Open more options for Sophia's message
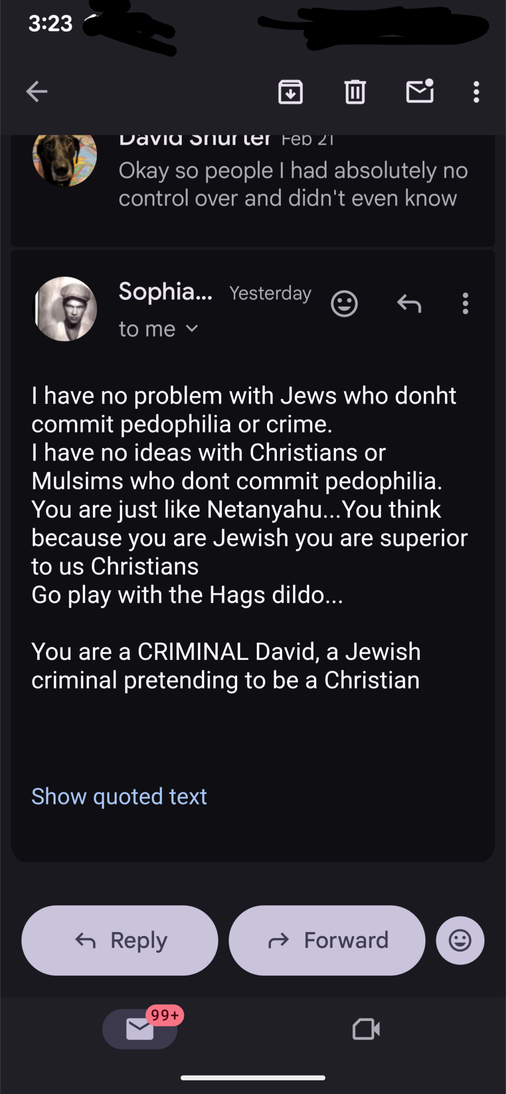This screenshot has width=506, height=1094. pos(465,303)
